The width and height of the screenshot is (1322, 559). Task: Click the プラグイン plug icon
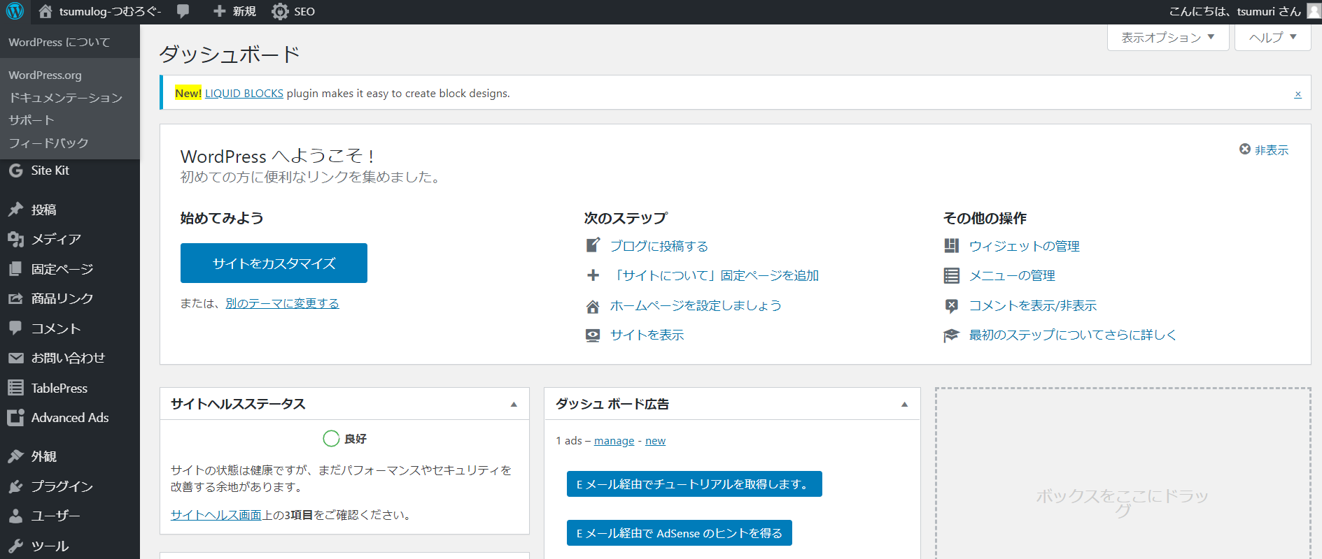coord(15,486)
